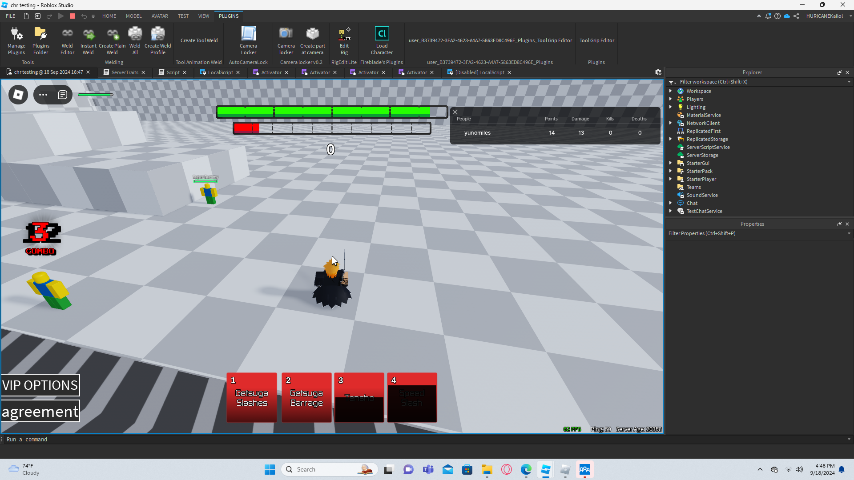854x480 pixels.
Task: Switch to the HOME ribbon tab
Action: (x=109, y=16)
